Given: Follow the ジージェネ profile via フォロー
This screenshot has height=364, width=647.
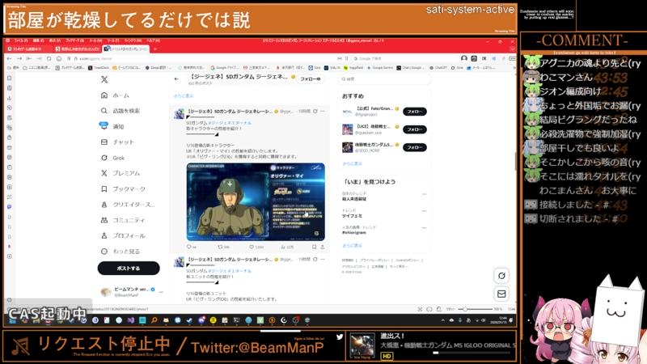Looking at the screenshot, I should tap(311, 78).
